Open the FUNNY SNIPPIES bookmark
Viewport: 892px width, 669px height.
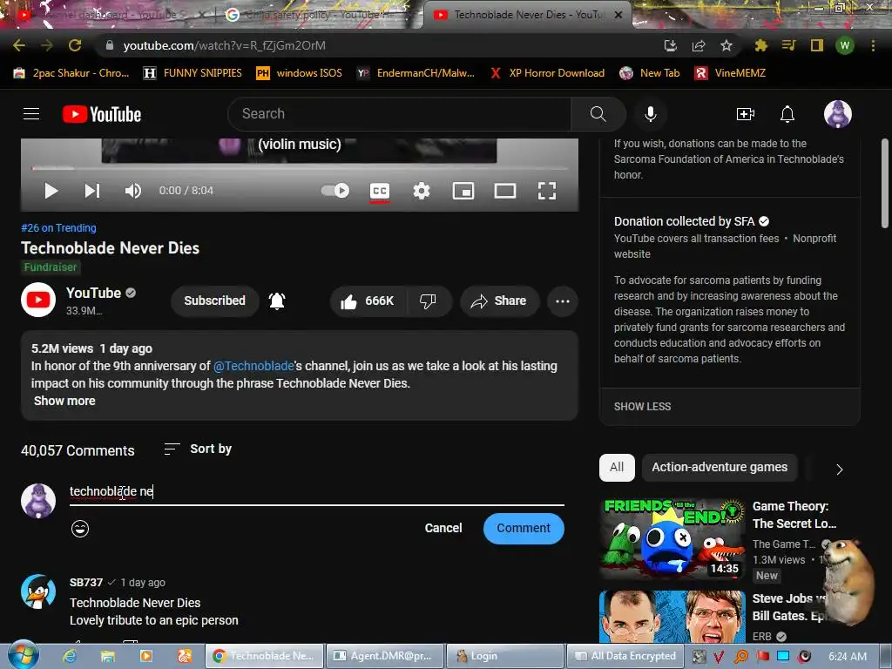[193, 73]
